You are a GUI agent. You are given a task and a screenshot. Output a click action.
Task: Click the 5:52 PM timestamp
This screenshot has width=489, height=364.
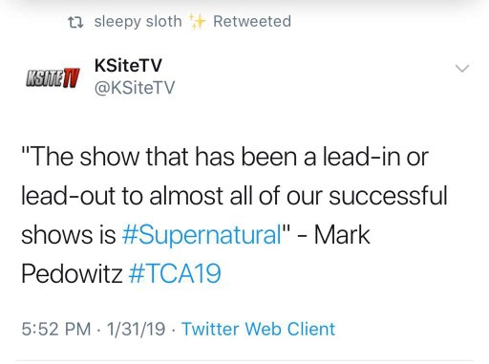click(56, 329)
